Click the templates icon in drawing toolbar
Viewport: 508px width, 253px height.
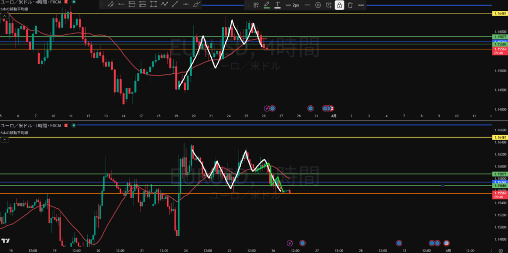point(256,5)
